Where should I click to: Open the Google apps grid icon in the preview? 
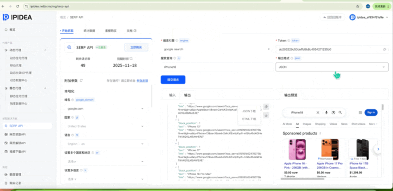point(360,113)
